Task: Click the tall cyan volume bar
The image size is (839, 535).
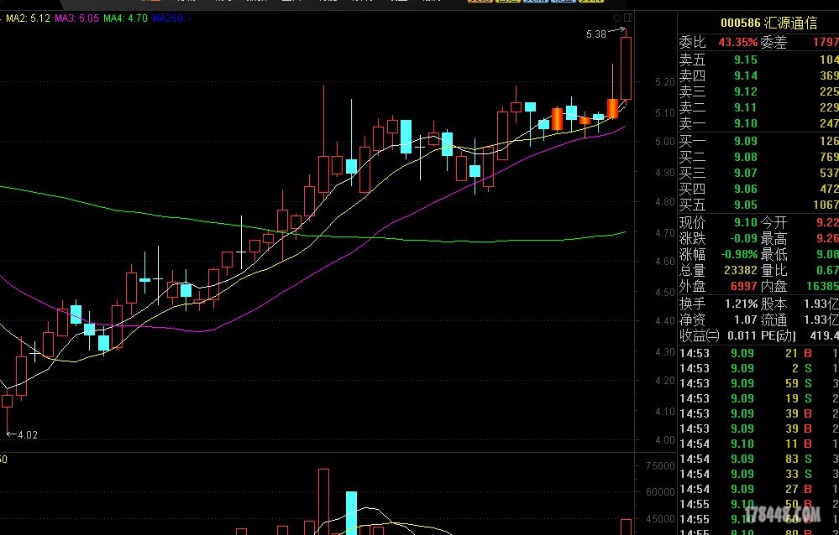Action: click(351, 513)
